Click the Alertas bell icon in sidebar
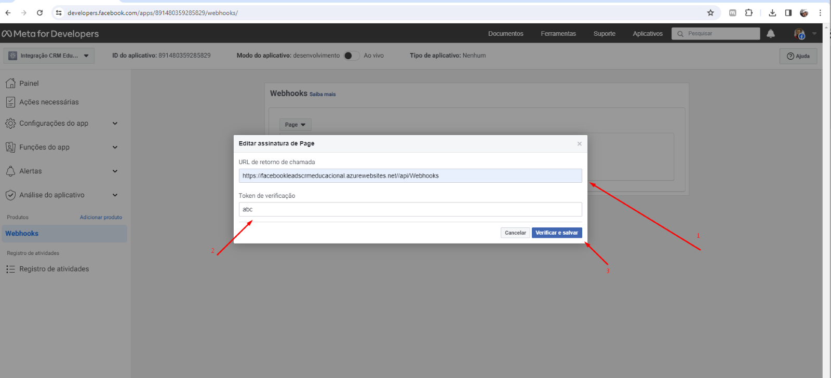Viewport: 831px width, 378px height. click(10, 171)
